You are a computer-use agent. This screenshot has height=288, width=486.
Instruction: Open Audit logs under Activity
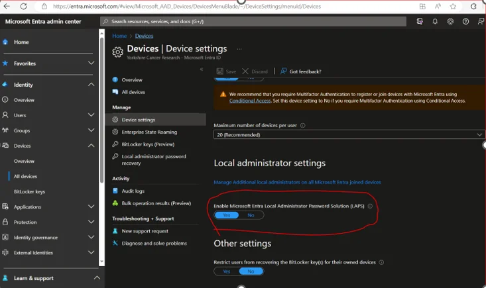133,191
